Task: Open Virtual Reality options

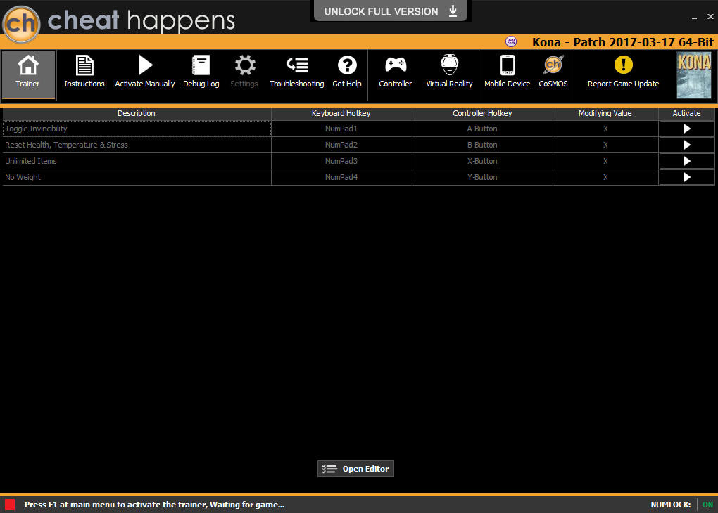Action: [449, 72]
